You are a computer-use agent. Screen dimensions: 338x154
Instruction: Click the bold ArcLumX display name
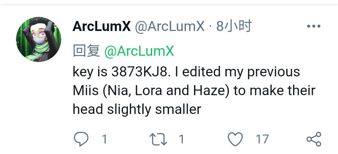[x=102, y=27]
